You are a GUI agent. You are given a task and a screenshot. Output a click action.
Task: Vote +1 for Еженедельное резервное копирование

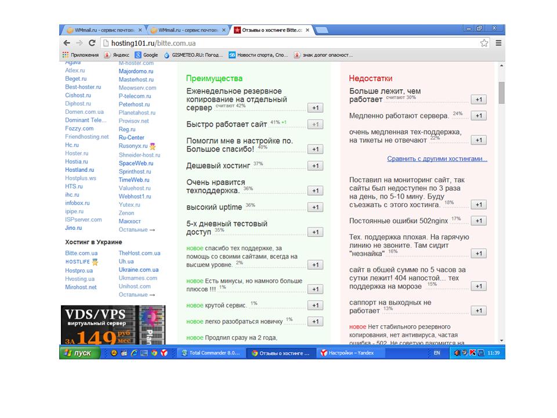tap(316, 108)
